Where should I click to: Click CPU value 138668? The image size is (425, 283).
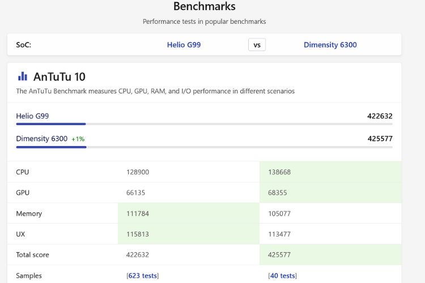279,172
